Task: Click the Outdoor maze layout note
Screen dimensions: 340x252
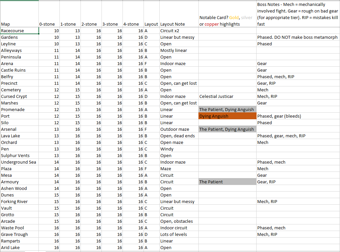Action: [x=179, y=129]
